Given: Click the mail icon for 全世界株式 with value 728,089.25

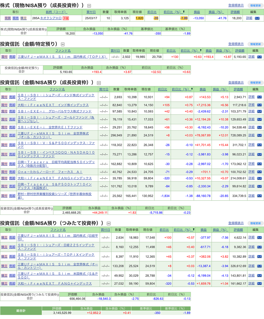Looking at the screenshot, I should (x=259, y=135).
